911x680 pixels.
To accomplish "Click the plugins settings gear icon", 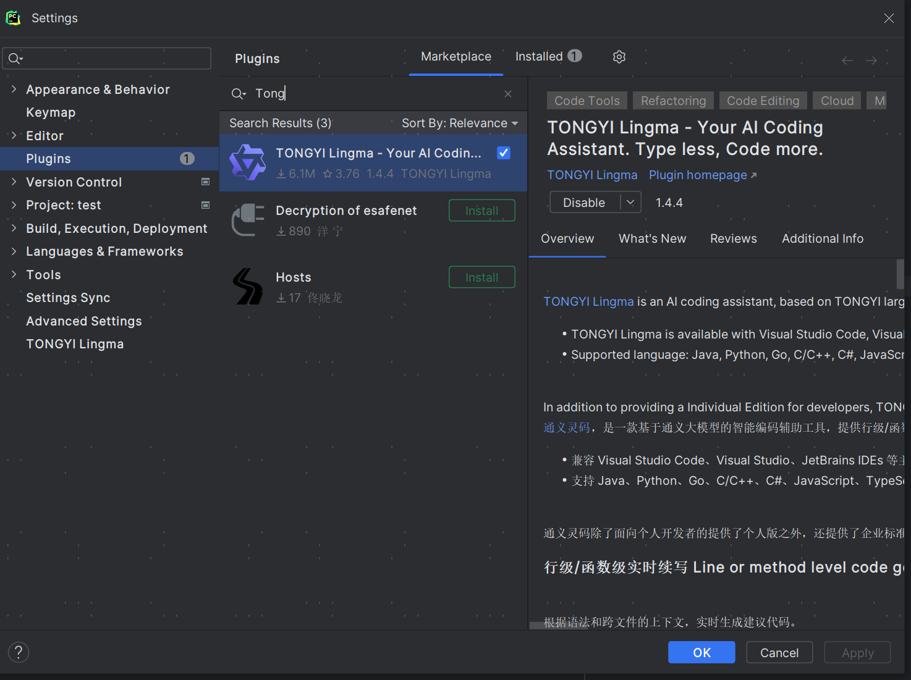I will pyautogui.click(x=619, y=57).
